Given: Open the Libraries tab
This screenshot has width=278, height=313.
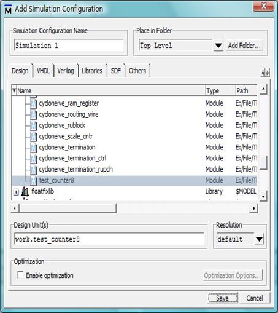Looking at the screenshot, I should pyautogui.click(x=92, y=71).
